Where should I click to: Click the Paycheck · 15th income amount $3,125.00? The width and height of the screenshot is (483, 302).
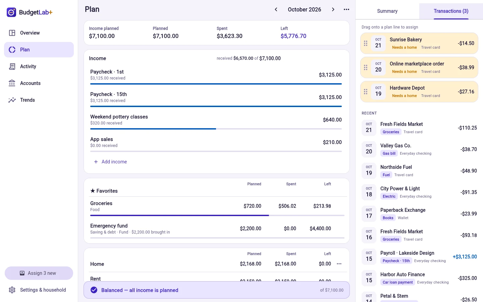(330, 97)
